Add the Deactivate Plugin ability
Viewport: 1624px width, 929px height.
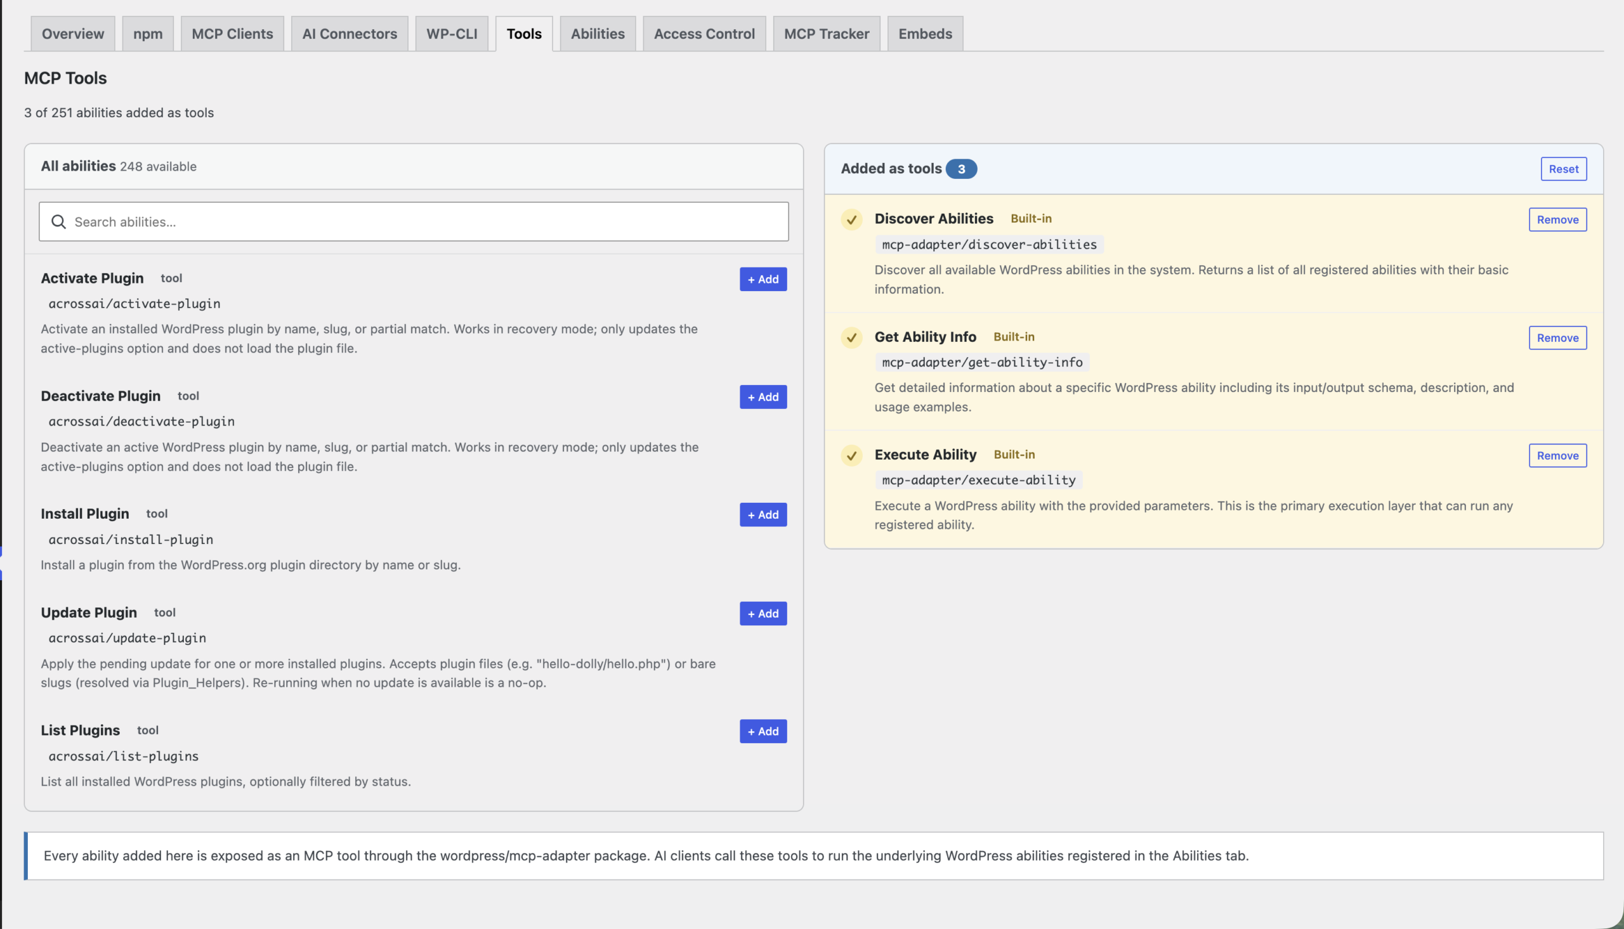tap(763, 397)
